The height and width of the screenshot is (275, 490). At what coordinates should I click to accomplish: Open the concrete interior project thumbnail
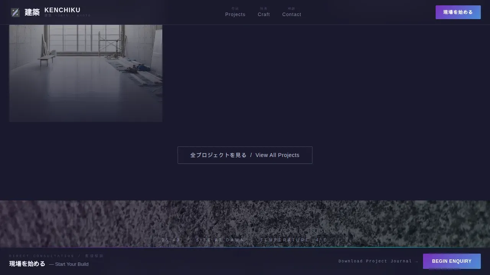[86, 73]
